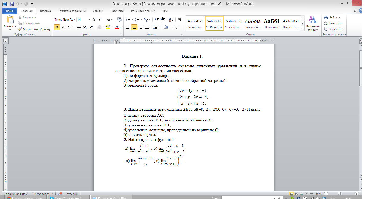Click the Word Help question icon

pyautogui.click(x=361, y=11)
